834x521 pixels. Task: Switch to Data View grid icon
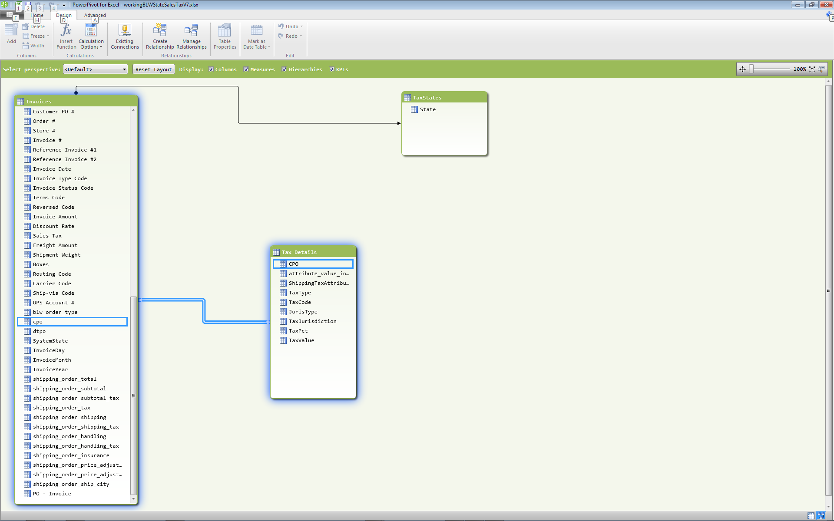(811, 516)
